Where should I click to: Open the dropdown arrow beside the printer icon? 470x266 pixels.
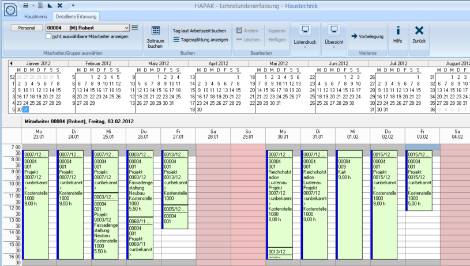(33, 5)
